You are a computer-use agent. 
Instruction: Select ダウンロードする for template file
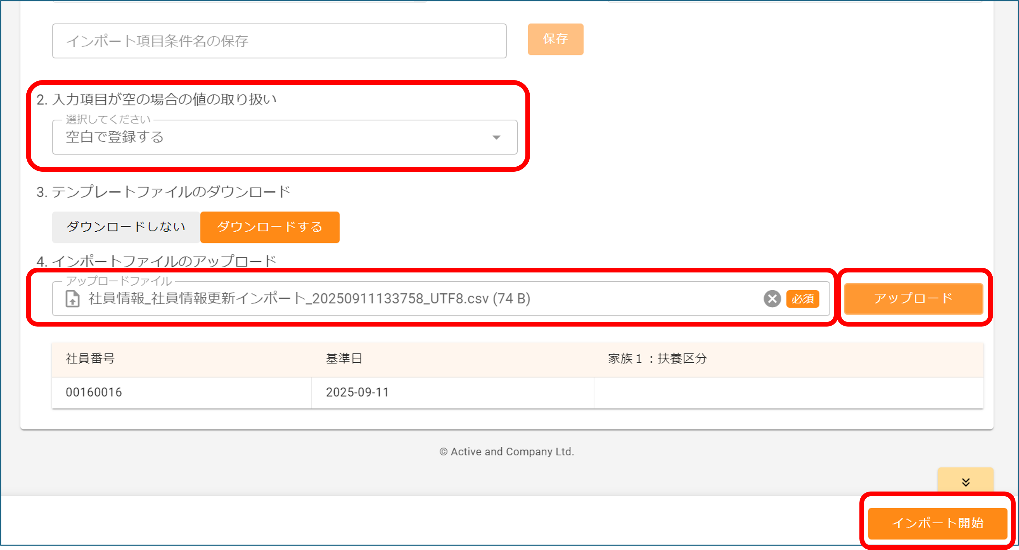(270, 227)
